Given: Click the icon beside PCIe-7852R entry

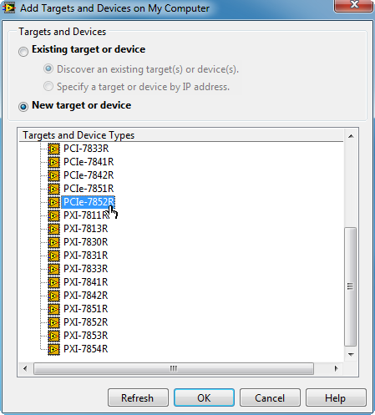Looking at the screenshot, I should 53,202.
